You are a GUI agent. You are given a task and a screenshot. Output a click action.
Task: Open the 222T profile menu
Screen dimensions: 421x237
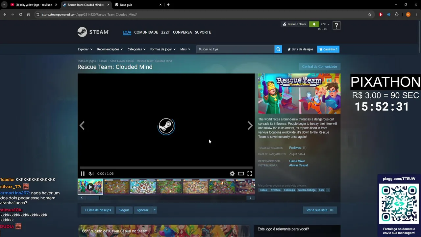coord(165,32)
